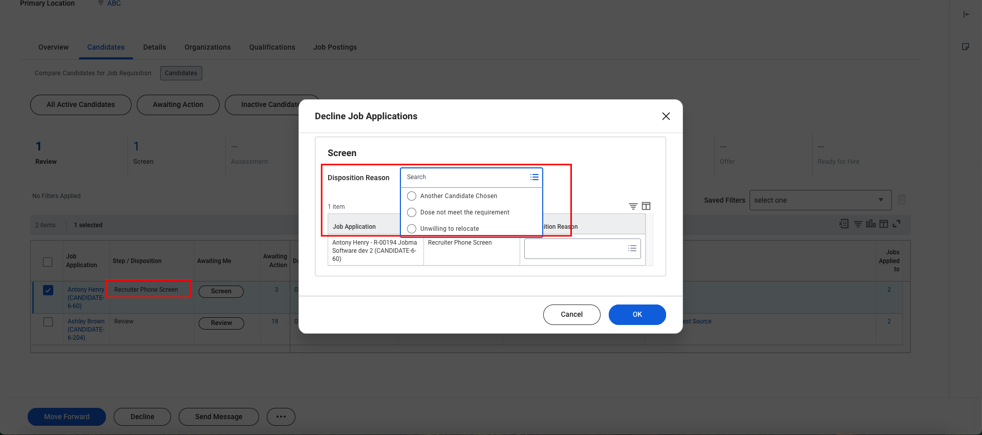Open filter icon in dialog grid

pyautogui.click(x=633, y=206)
